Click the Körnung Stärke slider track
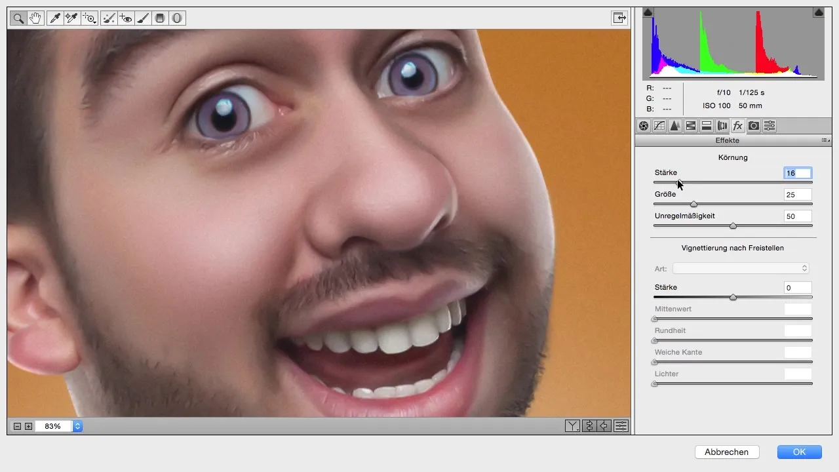839x472 pixels. point(733,182)
